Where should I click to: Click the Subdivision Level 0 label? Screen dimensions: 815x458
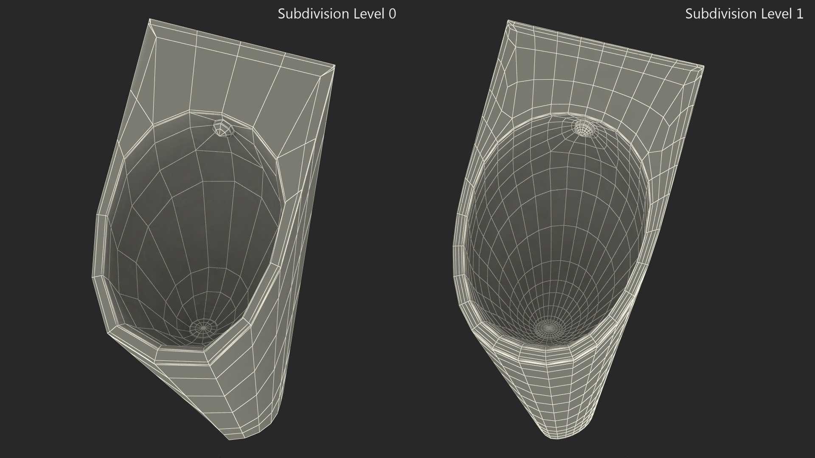337,14
